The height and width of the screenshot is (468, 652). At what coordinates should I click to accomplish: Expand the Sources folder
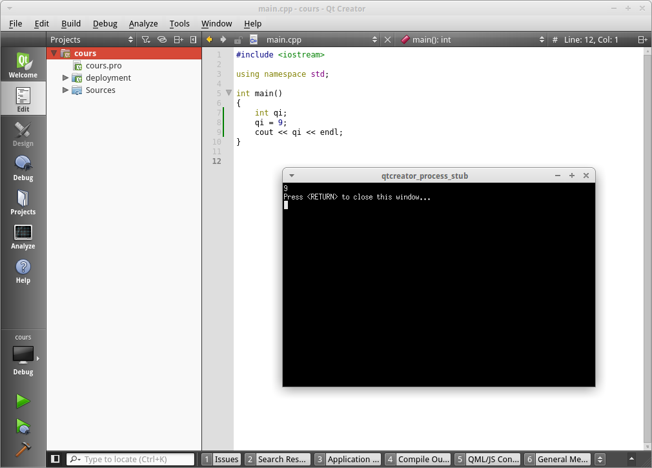(65, 90)
